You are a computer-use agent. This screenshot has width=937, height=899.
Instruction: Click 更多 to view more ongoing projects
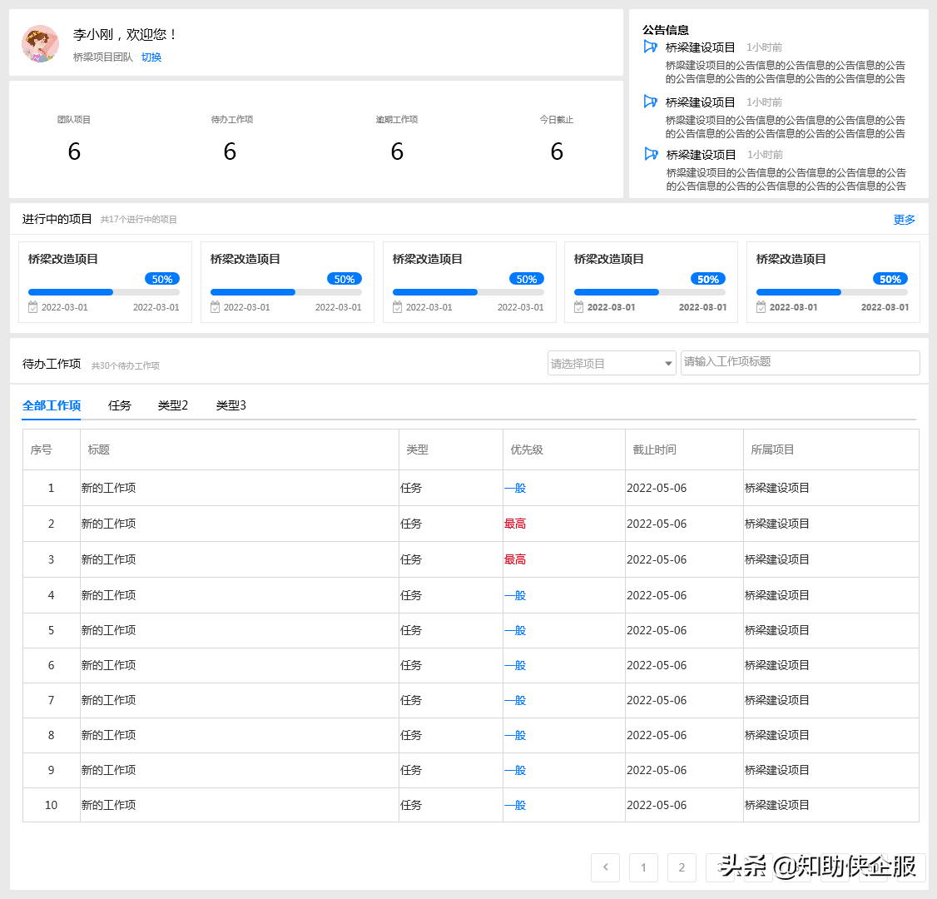click(x=905, y=219)
